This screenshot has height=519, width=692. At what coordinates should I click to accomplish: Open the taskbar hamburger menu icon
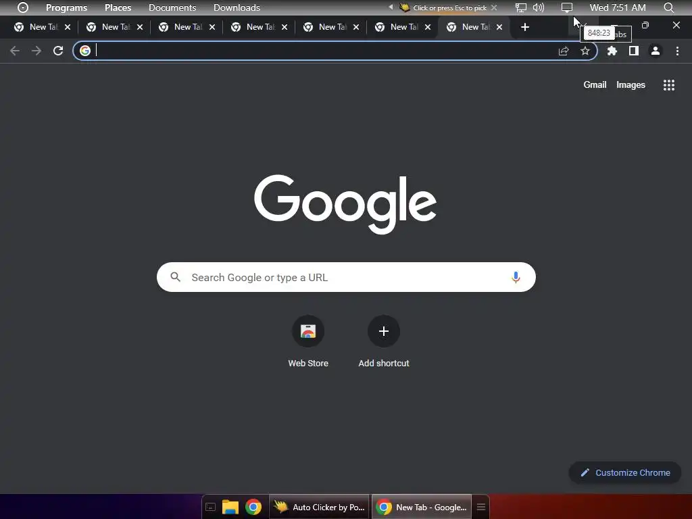(x=481, y=507)
